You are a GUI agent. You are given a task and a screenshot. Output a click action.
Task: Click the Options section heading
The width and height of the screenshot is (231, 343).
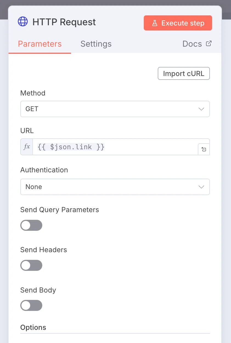coord(33,327)
